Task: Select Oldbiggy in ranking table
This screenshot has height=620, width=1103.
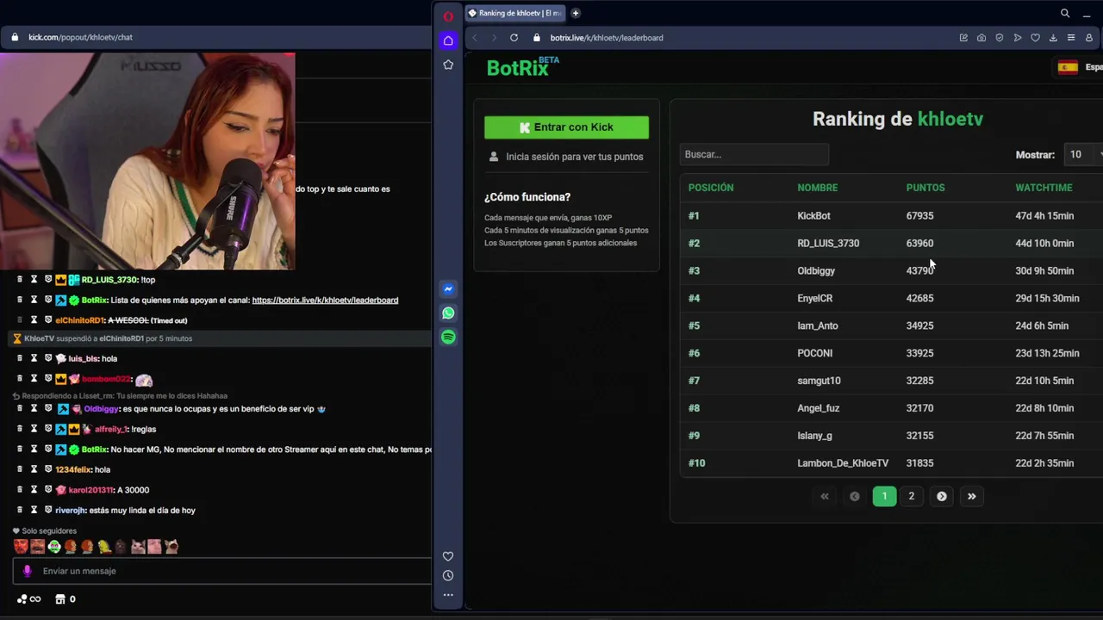Action: pos(816,271)
